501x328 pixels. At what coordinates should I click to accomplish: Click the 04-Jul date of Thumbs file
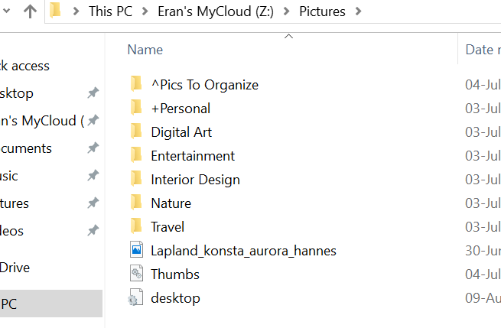(x=483, y=274)
